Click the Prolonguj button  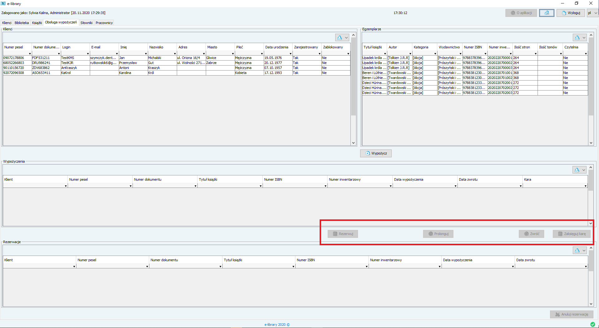coord(438,234)
